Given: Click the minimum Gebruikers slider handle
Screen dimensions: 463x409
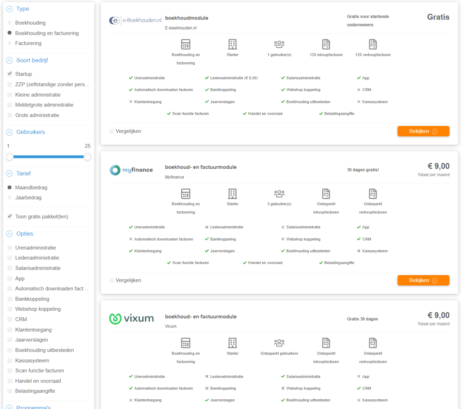Looking at the screenshot, I should coord(10,157).
